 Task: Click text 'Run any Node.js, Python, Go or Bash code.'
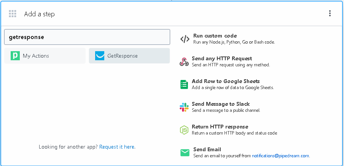click(234, 42)
